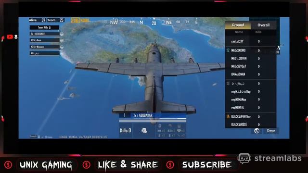Select the fourth teammate bar with Arabic name

(45, 53)
